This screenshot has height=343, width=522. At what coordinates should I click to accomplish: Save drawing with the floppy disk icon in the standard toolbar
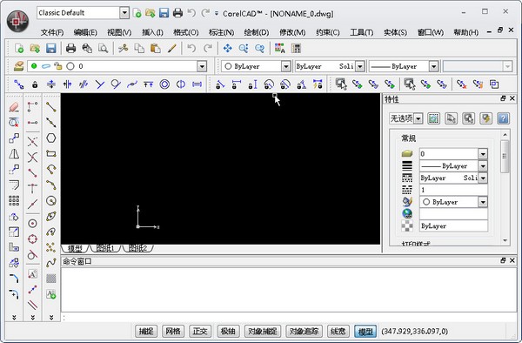(51, 49)
